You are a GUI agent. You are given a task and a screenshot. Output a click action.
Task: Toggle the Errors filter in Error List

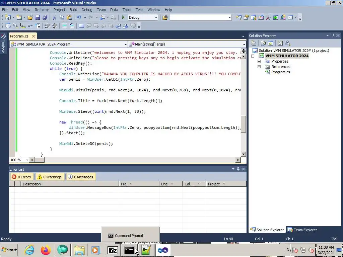click(x=21, y=177)
